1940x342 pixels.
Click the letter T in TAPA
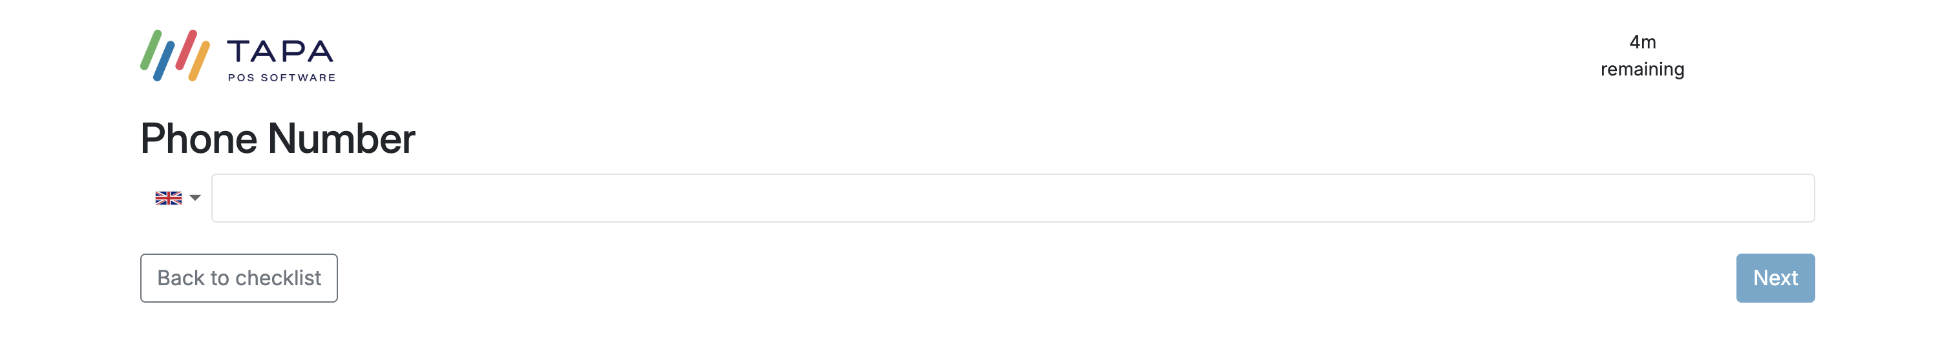coord(240,51)
